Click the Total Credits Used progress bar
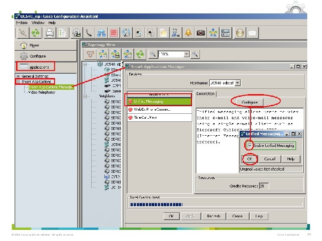 point(216,204)
